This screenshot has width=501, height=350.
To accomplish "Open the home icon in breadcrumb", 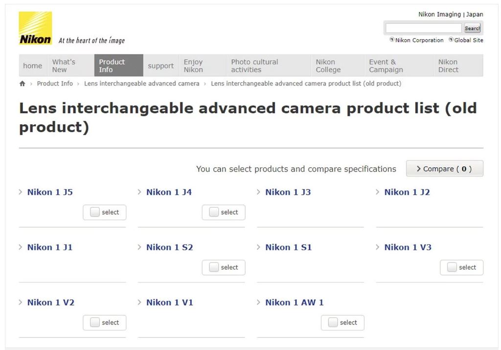I will coord(23,84).
